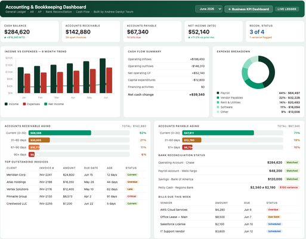Click the Pinnacle Group Critical status badge

pyautogui.click(x=132, y=196)
